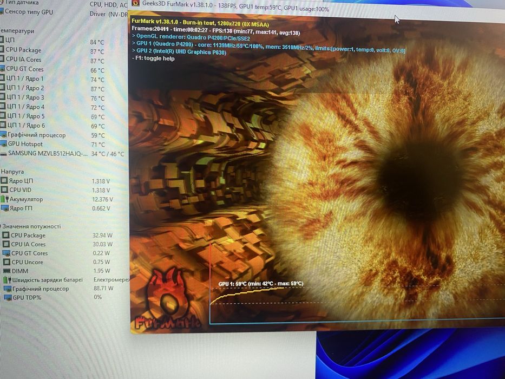Image resolution: width=505 pixels, height=379 pixels.
Task: Click the F1: toggle help text
Action: point(153,58)
